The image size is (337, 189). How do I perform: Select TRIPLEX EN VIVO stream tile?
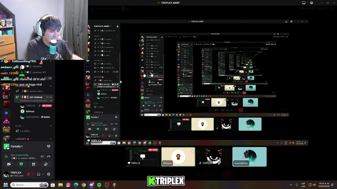point(142,157)
